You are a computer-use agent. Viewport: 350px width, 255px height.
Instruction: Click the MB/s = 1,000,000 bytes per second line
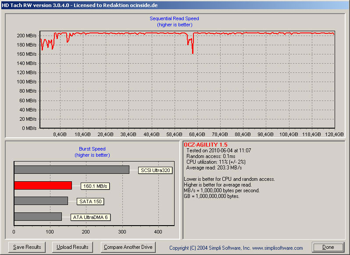point(221,190)
